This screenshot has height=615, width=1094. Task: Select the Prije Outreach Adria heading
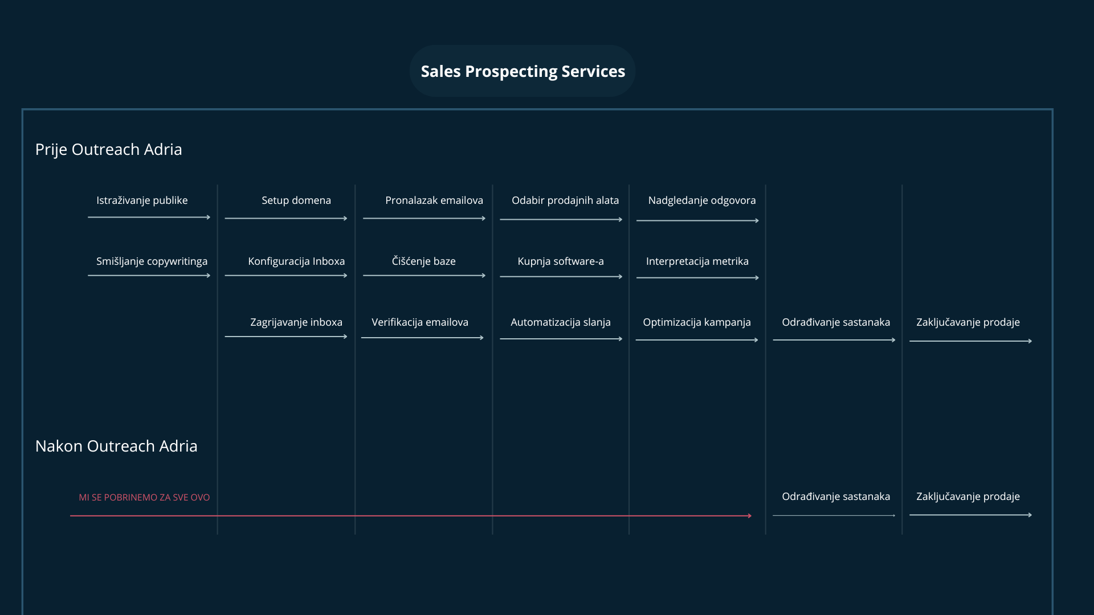[108, 149]
